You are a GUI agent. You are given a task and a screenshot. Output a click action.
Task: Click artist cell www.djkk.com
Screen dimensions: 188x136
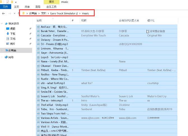[127, 118]
